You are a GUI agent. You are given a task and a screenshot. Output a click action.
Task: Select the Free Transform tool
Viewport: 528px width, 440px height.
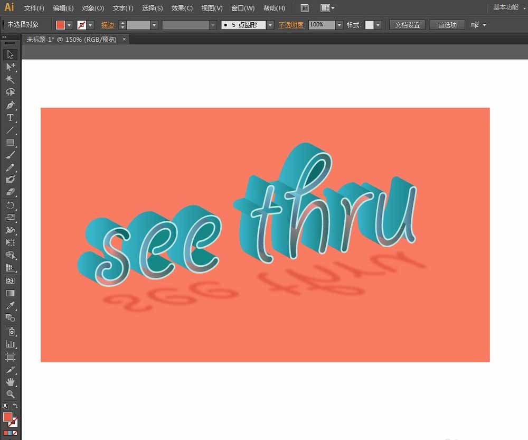[10, 242]
